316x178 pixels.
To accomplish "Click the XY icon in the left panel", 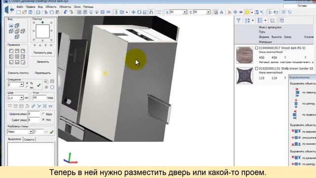I will 50,106.
